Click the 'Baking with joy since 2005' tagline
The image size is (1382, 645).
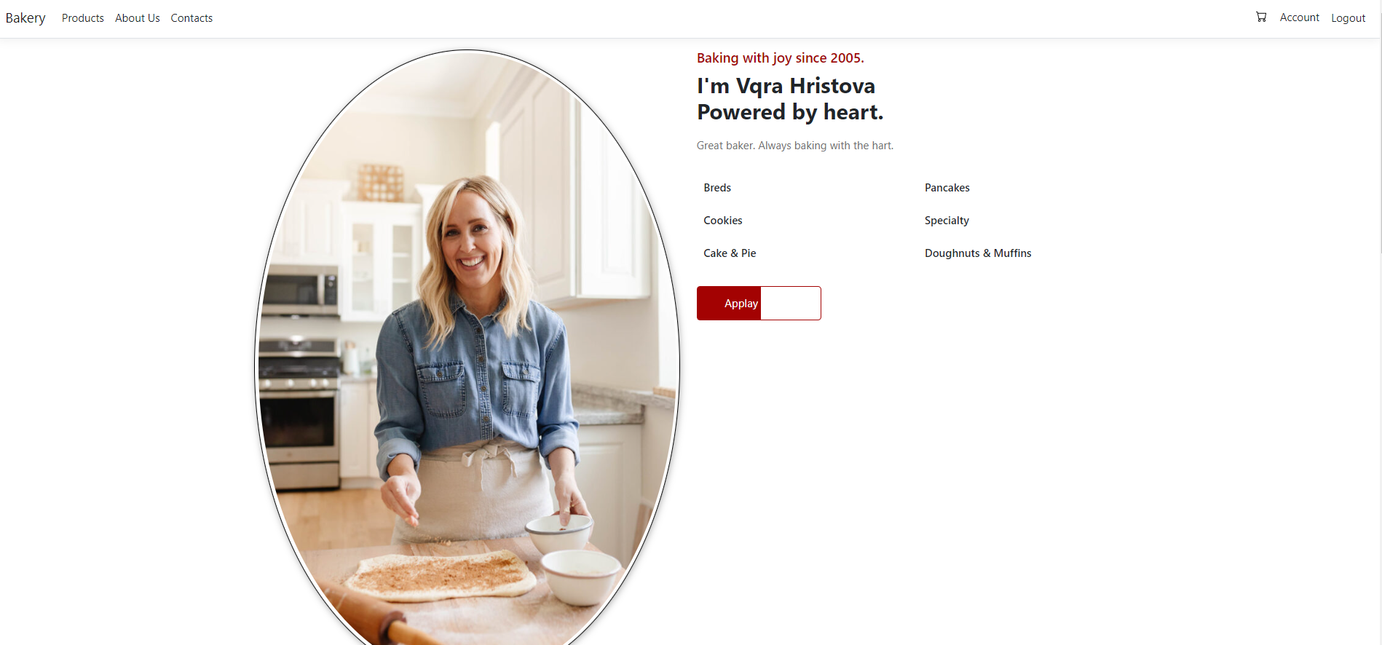click(x=781, y=58)
